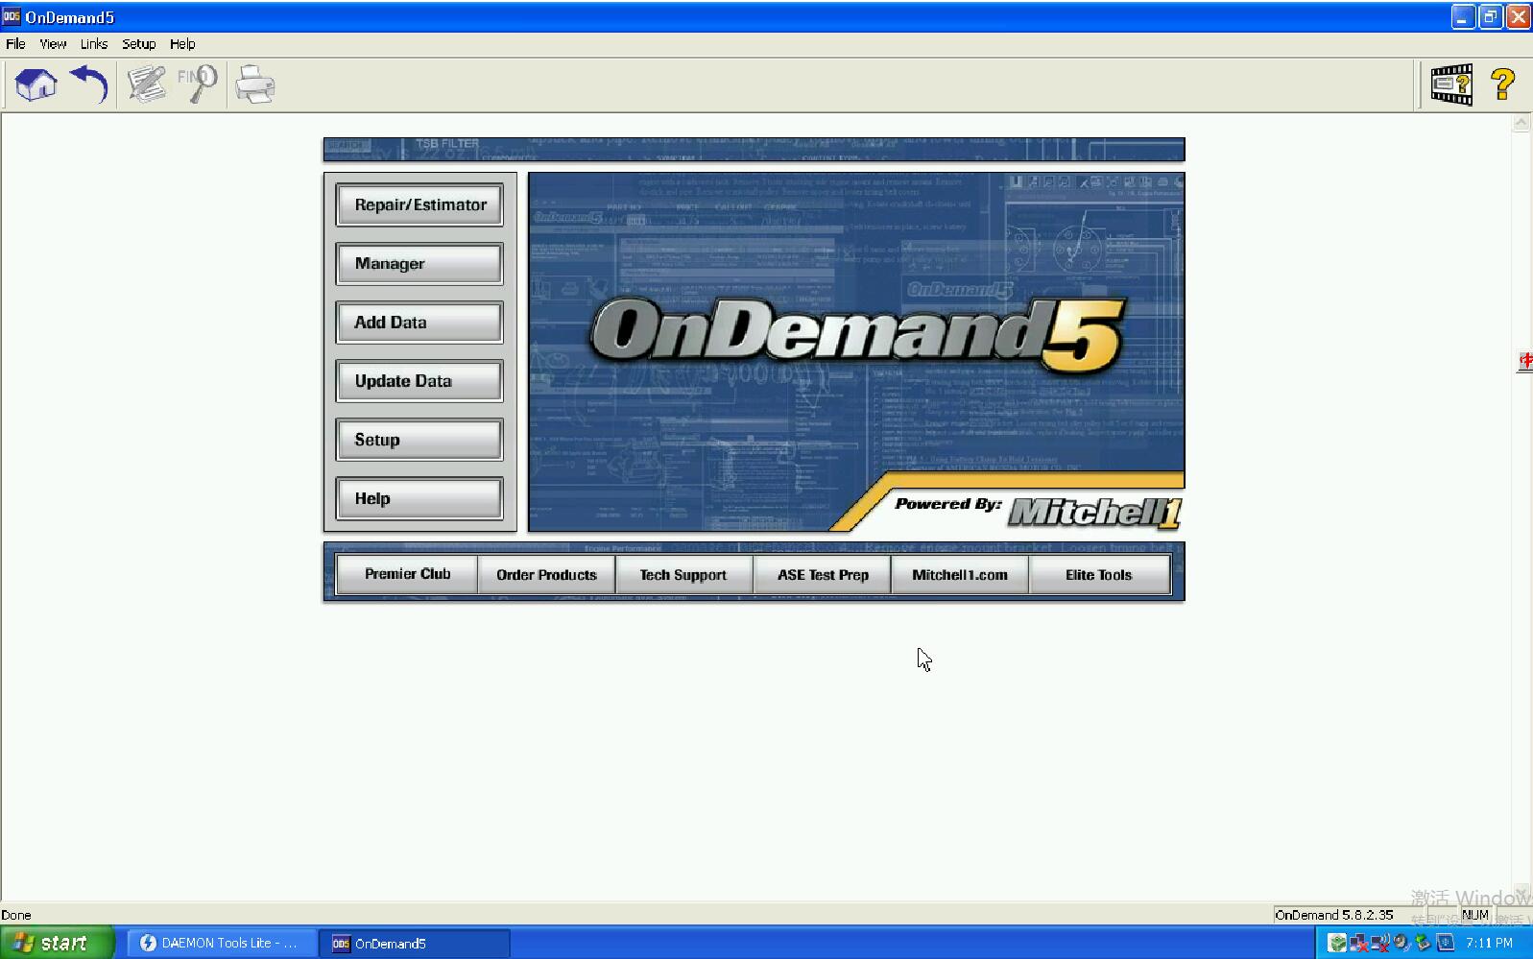Click the Update Data button
The image size is (1533, 959).
(x=419, y=381)
